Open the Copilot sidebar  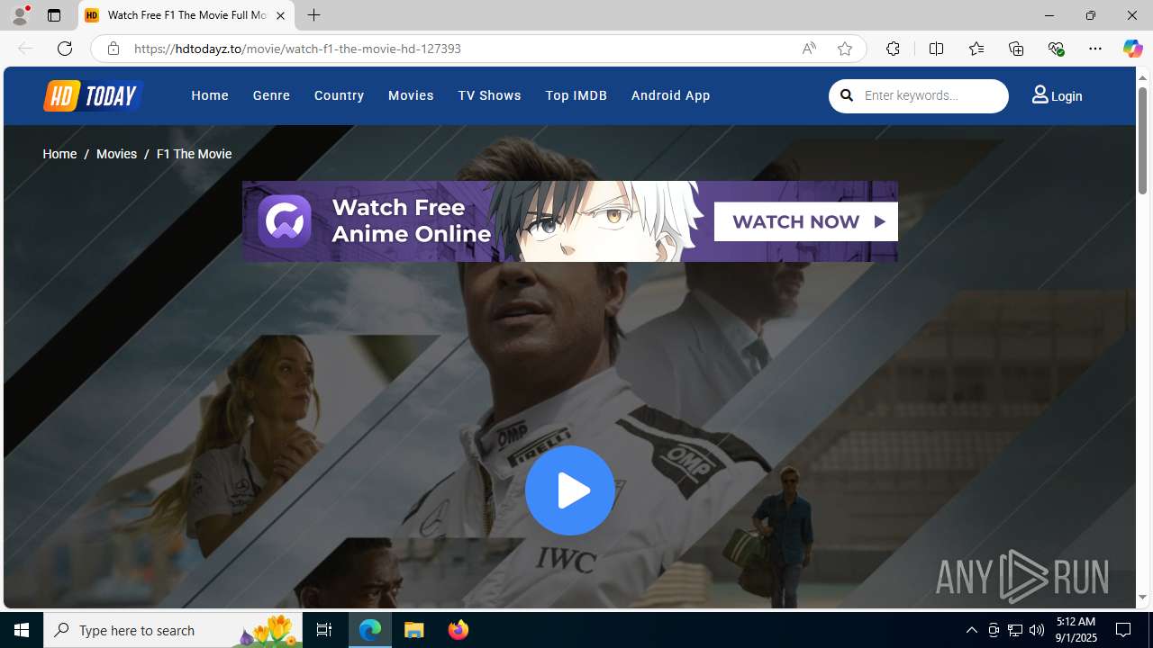click(x=1132, y=49)
